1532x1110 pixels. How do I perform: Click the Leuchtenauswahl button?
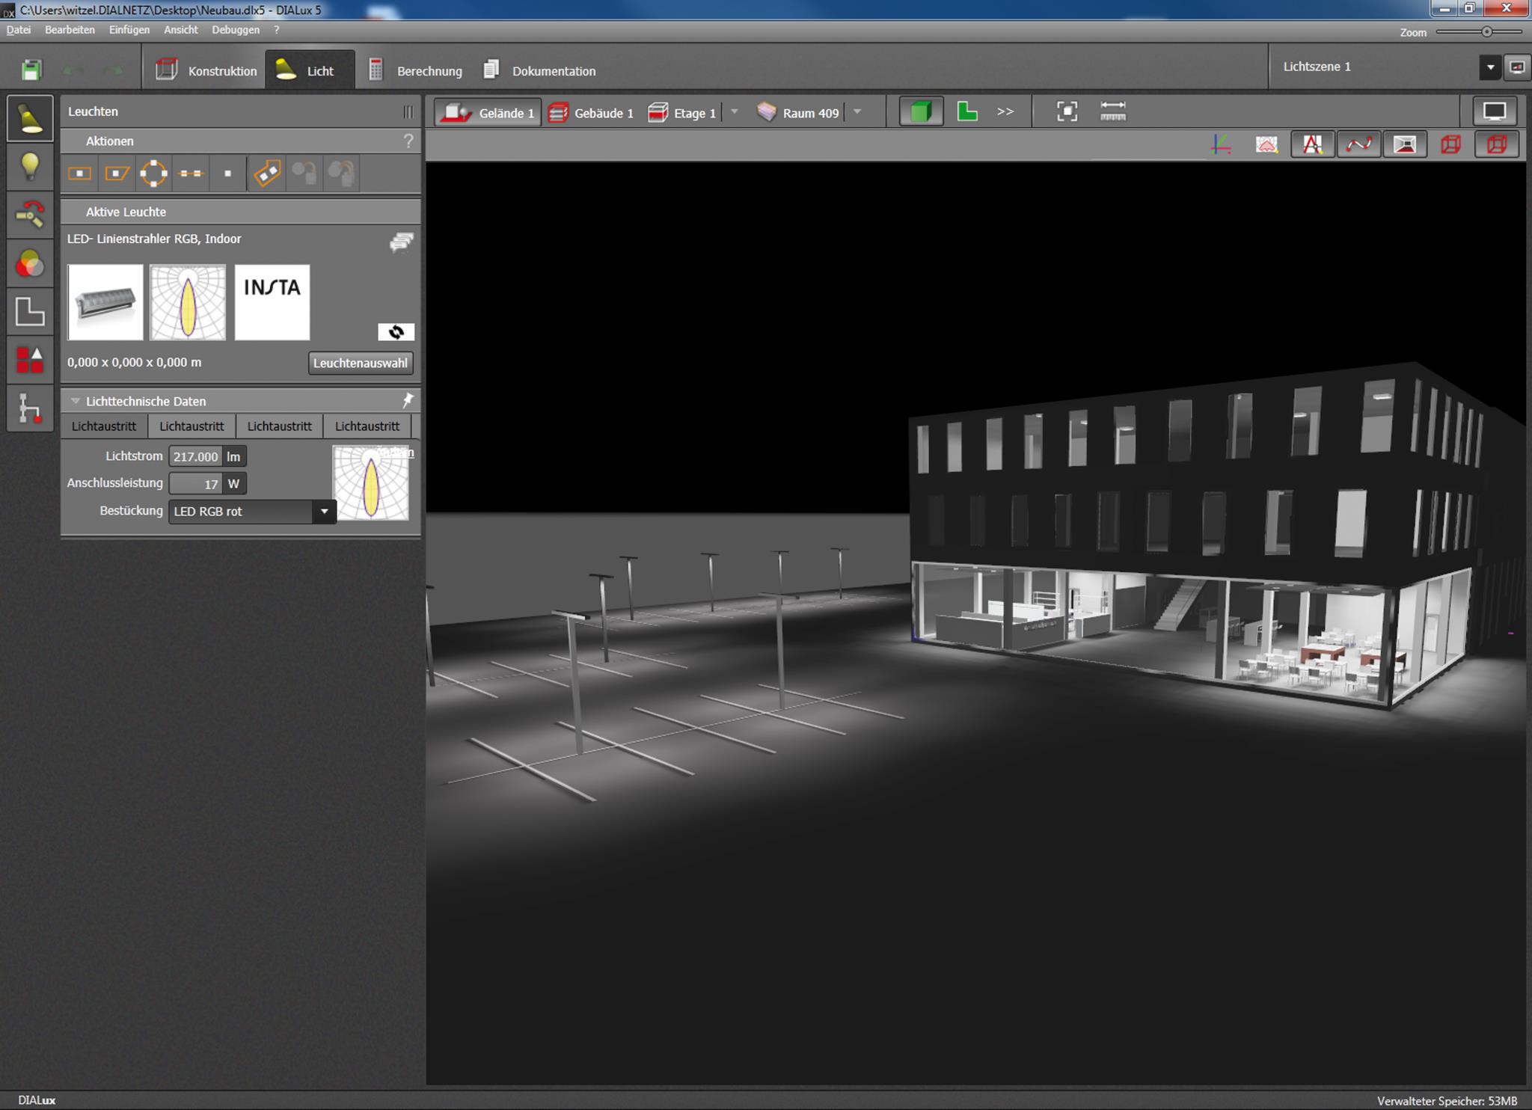(360, 363)
